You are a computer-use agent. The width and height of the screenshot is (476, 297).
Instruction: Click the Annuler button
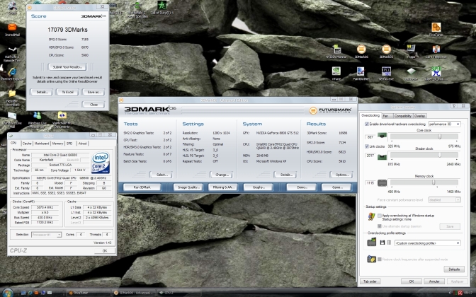(434, 281)
